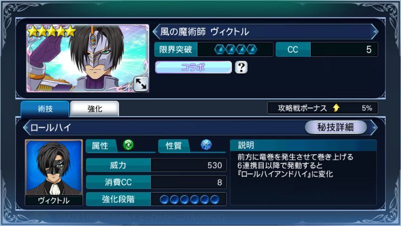Image resolution: width=401 pixels, height=226 pixels.
Task: Tap the blue snowflake property icon
Action: pos(206,145)
